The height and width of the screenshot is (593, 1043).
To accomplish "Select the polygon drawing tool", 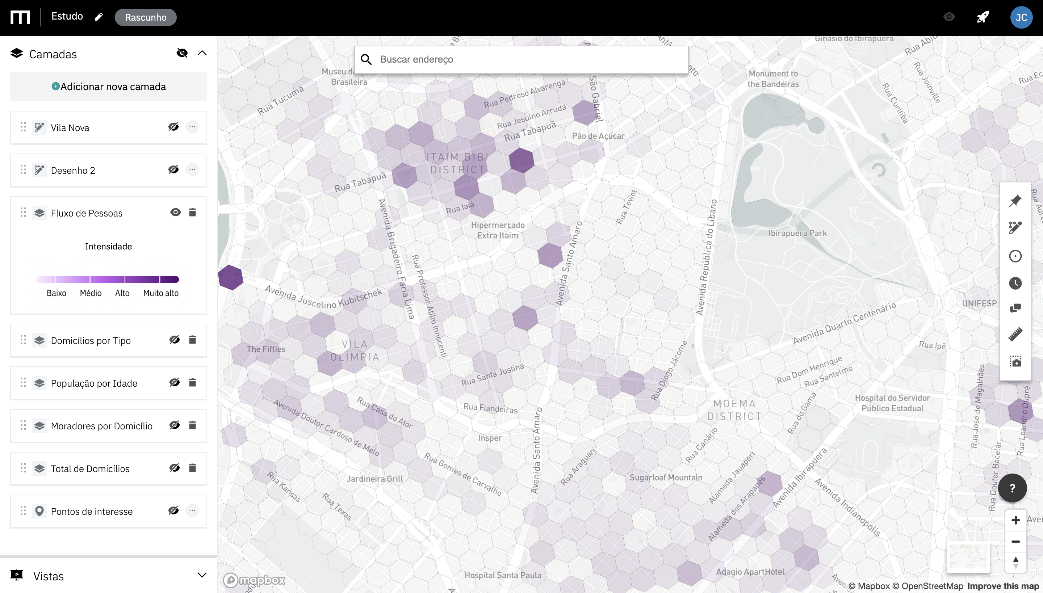I will 1015,228.
